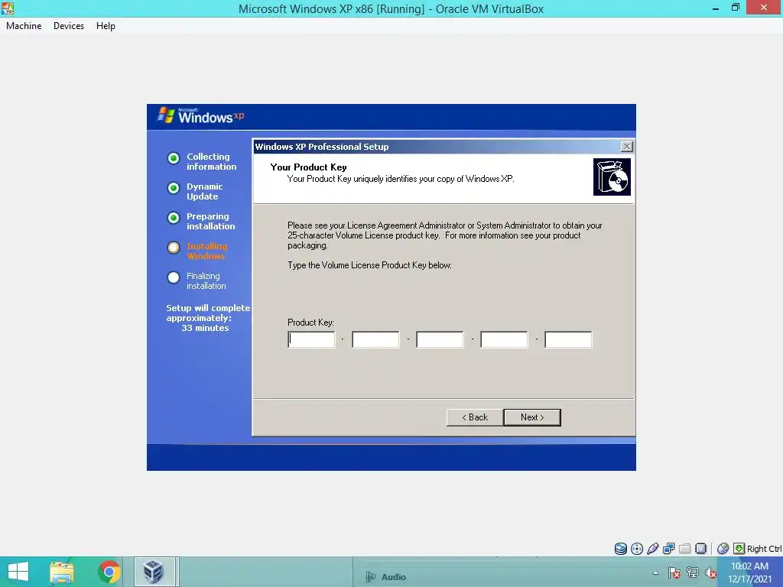
Task: Click the hard disk activity indicator icon
Action: (621, 549)
